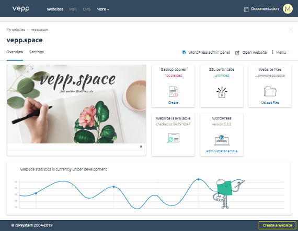
Task: Open the Mail section
Action: click(x=73, y=9)
